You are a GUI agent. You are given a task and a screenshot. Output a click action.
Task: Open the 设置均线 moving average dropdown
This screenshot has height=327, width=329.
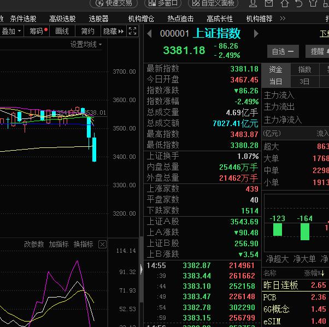(x=86, y=44)
